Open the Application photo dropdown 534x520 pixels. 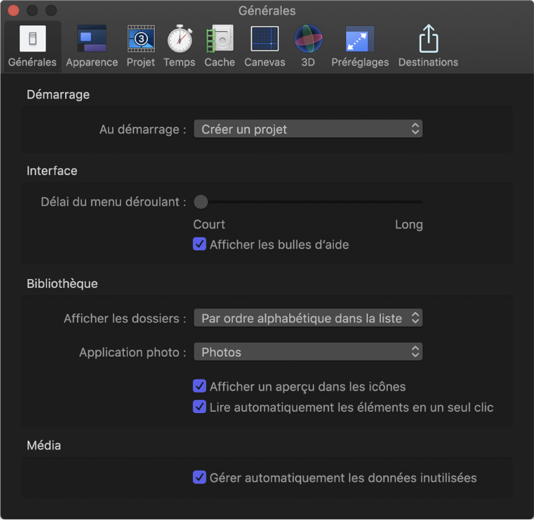(307, 352)
